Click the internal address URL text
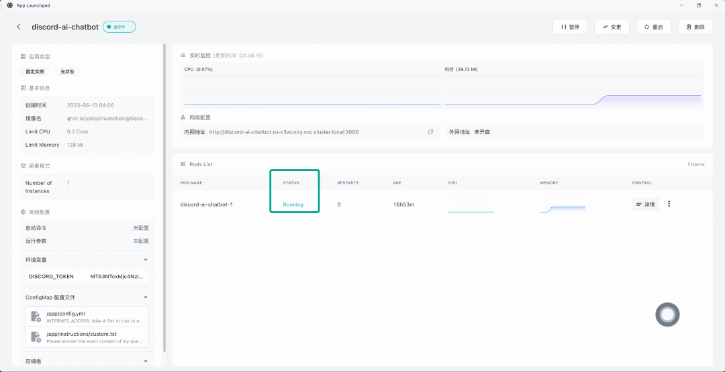Screen dimensions: 725x372 click(284, 131)
